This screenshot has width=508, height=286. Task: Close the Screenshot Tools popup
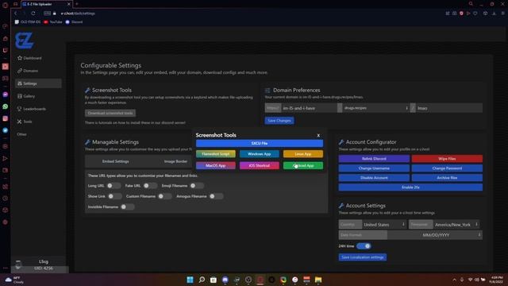(318, 135)
